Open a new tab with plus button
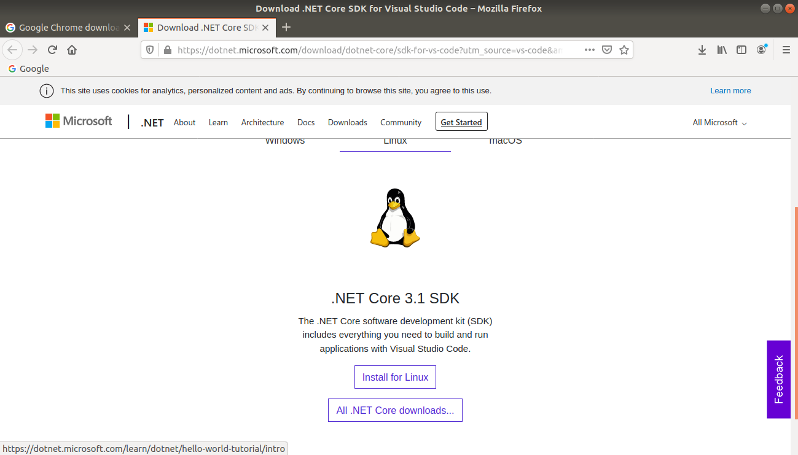The image size is (798, 455). click(x=286, y=27)
